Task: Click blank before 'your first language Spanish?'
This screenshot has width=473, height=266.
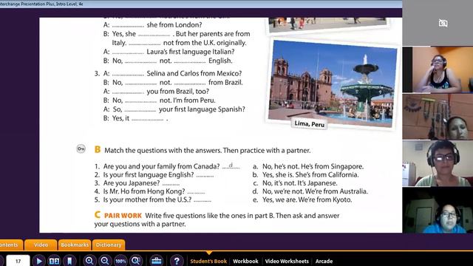Action: point(140,110)
